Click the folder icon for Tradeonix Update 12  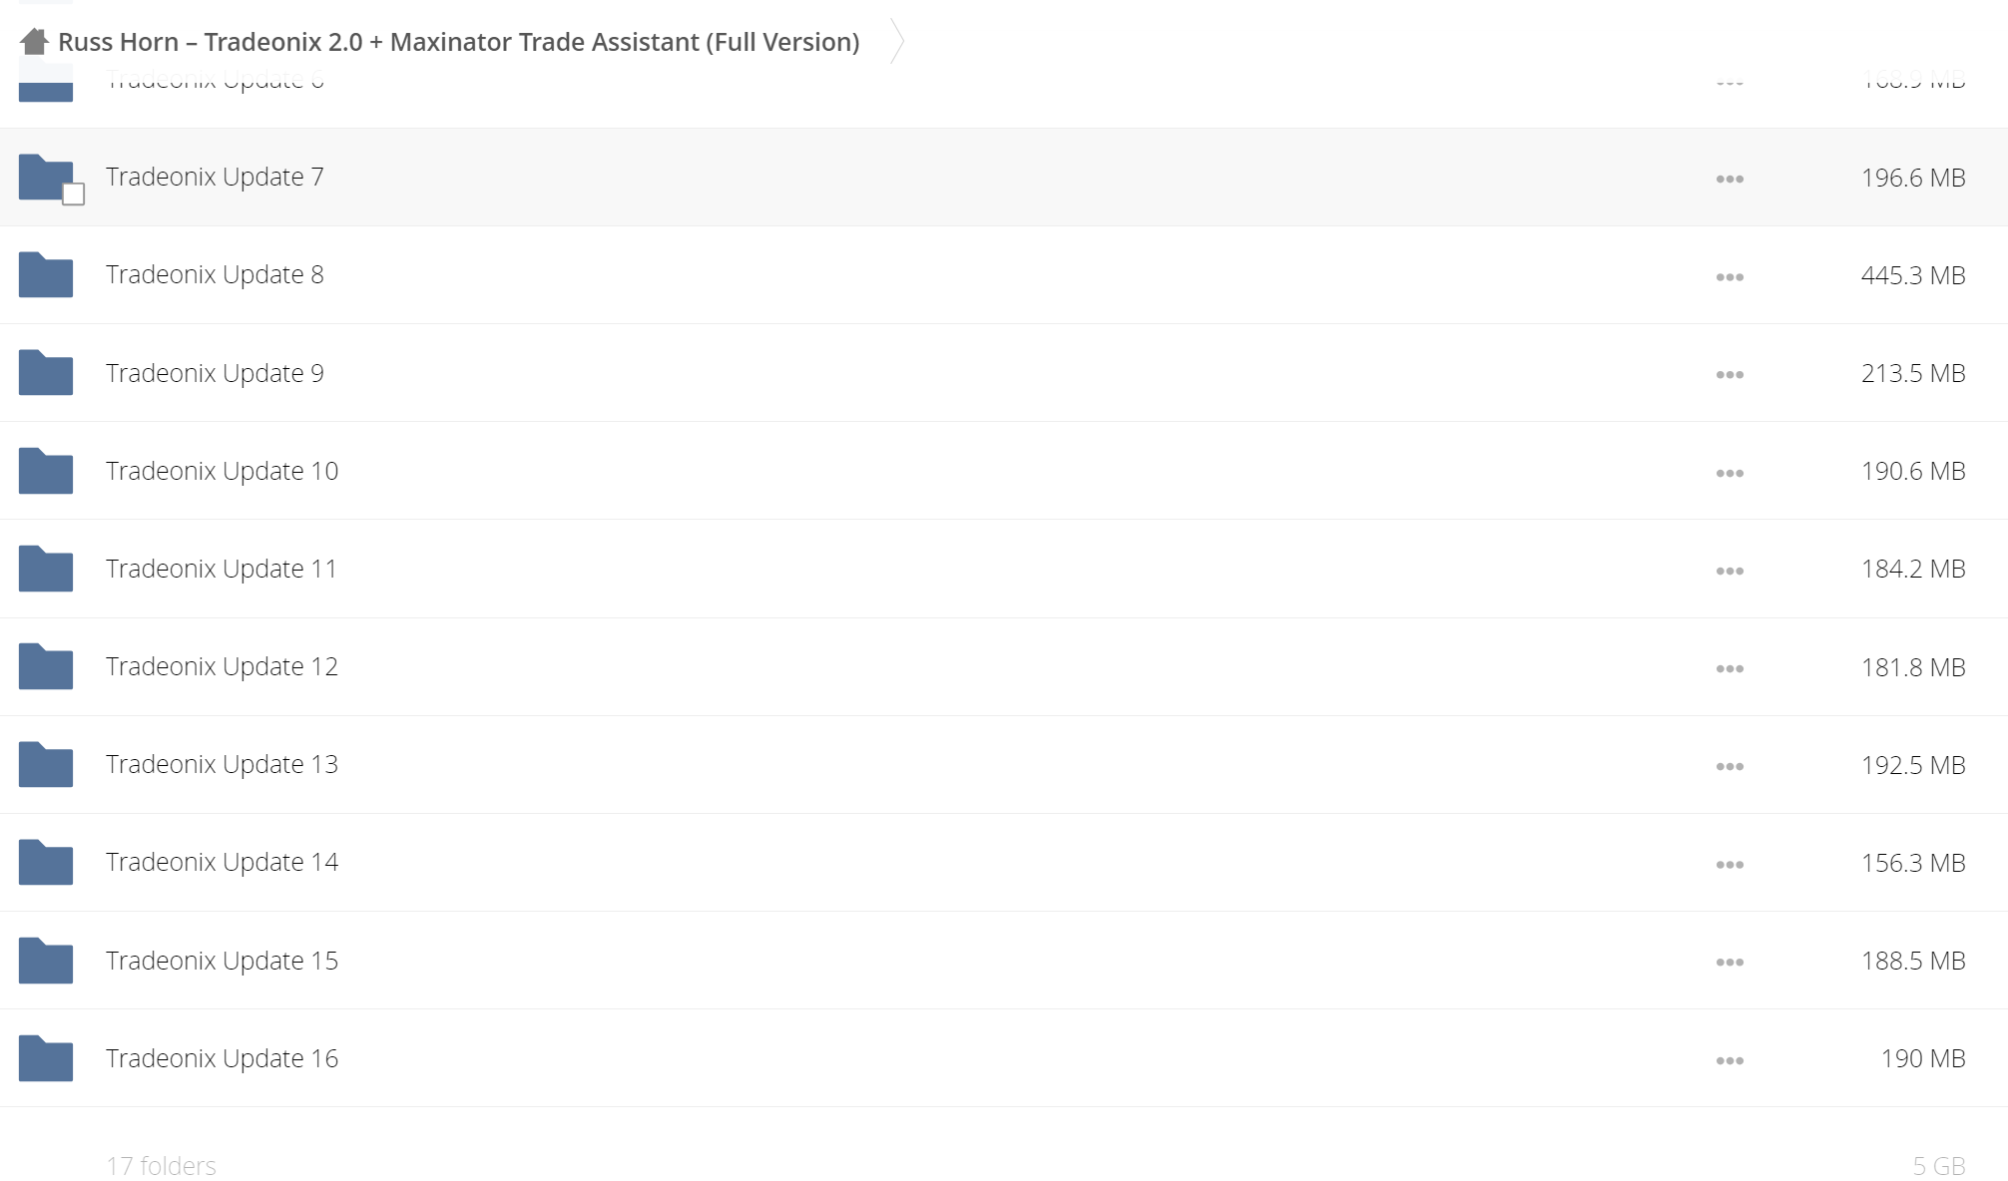pos(46,666)
